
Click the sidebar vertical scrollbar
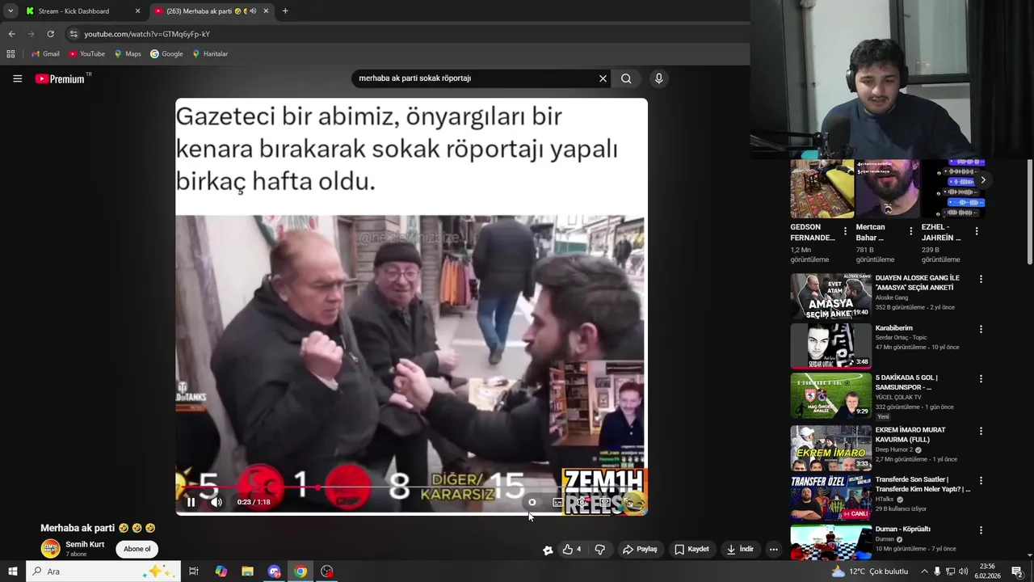click(1029, 212)
